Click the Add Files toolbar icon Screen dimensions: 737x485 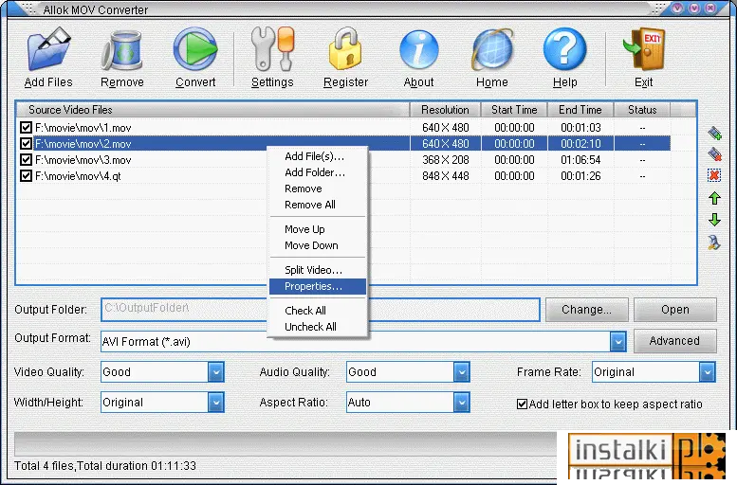pos(49,49)
